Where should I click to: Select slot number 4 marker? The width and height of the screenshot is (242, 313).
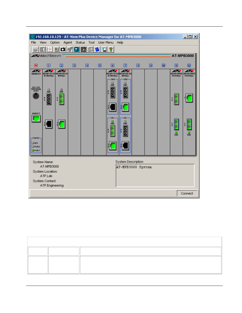coord(87,65)
